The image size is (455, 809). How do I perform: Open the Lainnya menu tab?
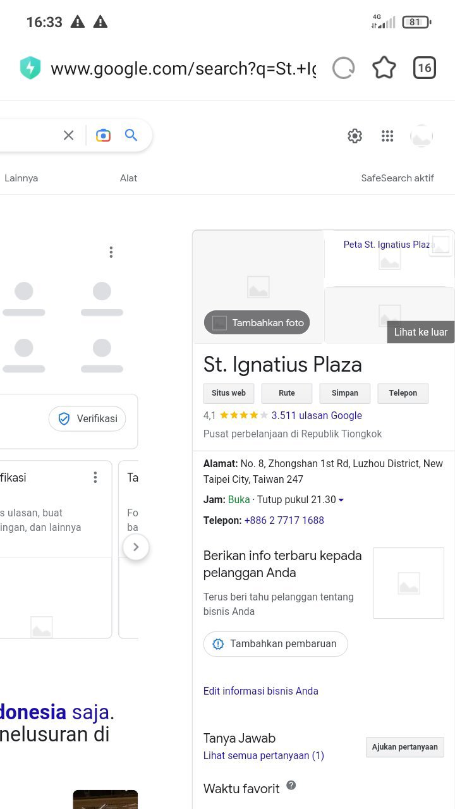coord(21,178)
